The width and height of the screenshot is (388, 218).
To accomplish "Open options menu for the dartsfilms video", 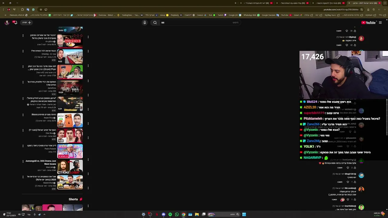I will (23, 82).
